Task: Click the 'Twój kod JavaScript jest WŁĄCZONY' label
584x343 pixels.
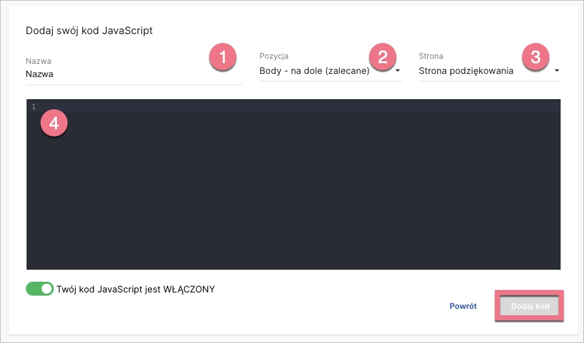Action: click(136, 289)
